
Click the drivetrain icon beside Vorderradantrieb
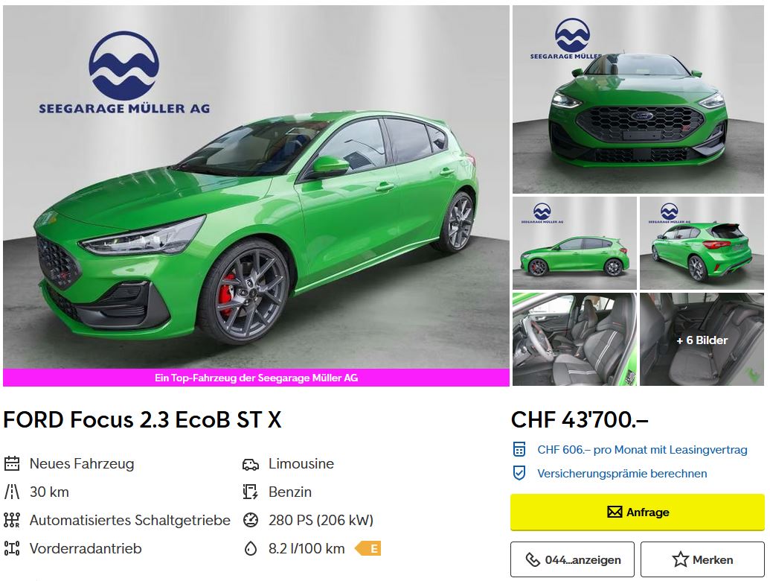tap(12, 548)
